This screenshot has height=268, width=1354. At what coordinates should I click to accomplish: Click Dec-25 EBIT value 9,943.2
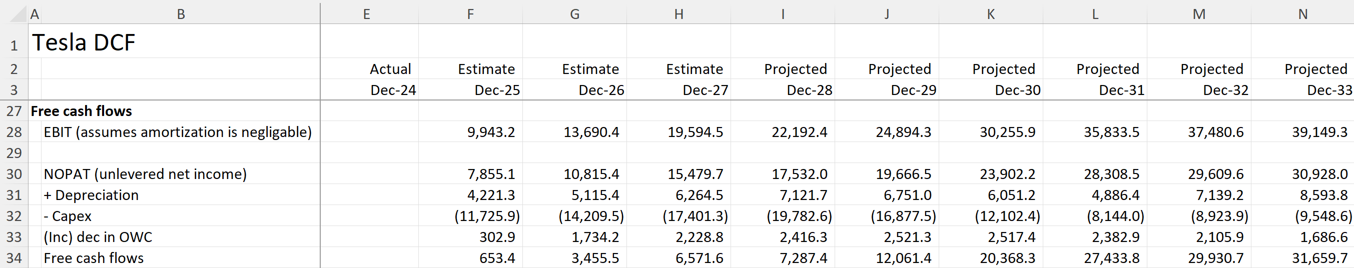491,132
